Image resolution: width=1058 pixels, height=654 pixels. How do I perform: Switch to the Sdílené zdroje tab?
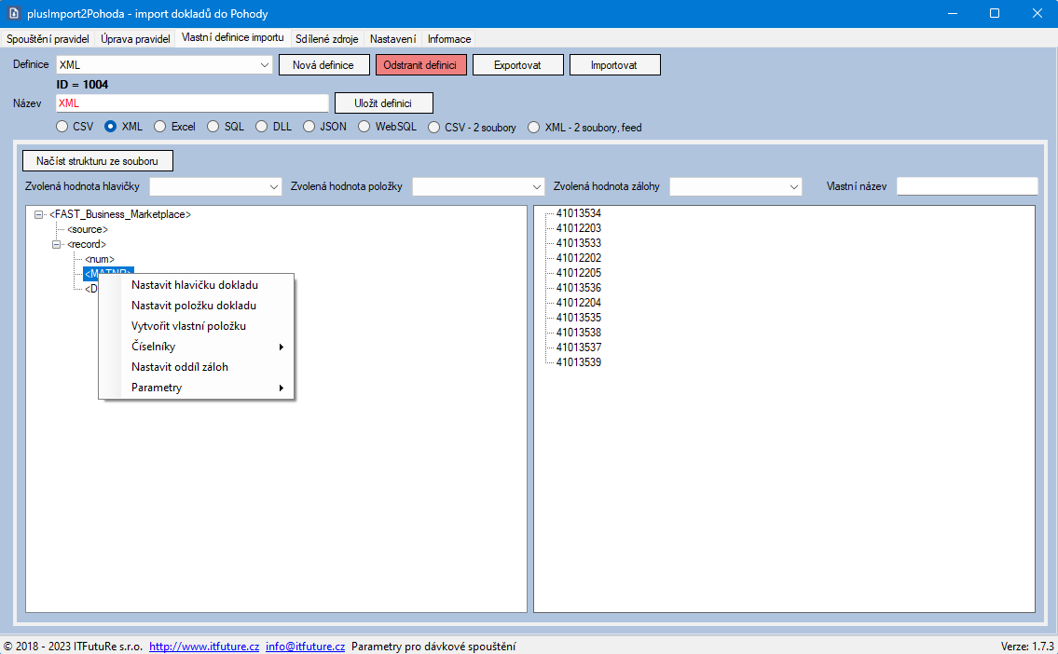click(x=326, y=39)
